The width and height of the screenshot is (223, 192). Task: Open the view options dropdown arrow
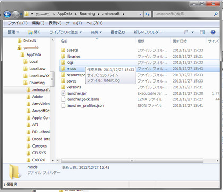[192, 32]
